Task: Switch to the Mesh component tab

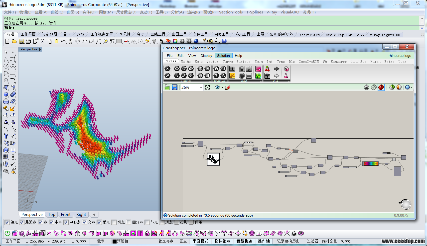Action: (x=259, y=62)
